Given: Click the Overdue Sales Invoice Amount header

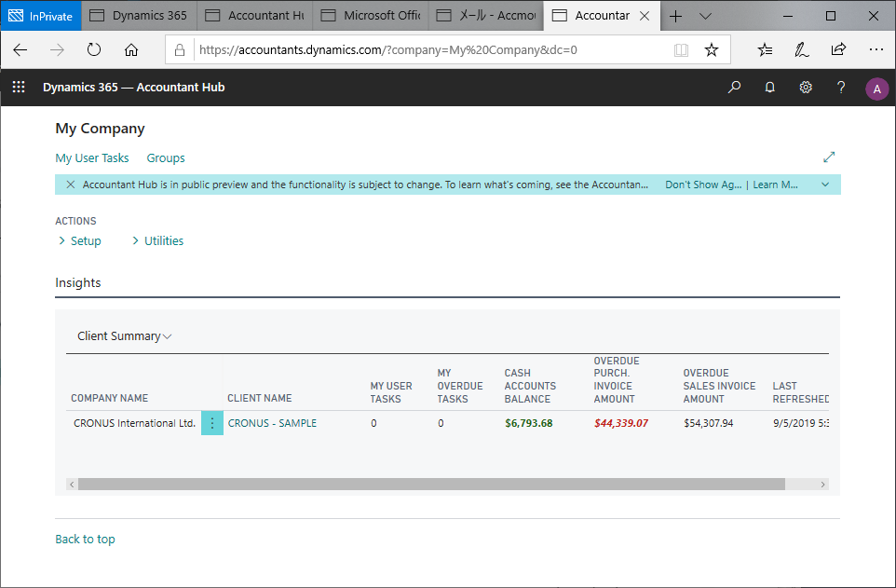Looking at the screenshot, I should pyautogui.click(x=719, y=386).
